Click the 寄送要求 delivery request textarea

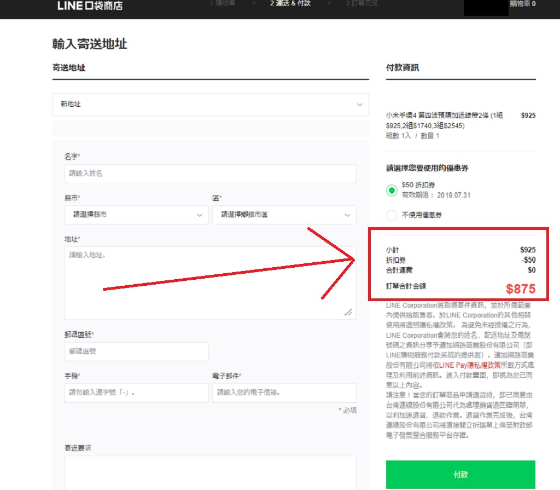coord(211,473)
